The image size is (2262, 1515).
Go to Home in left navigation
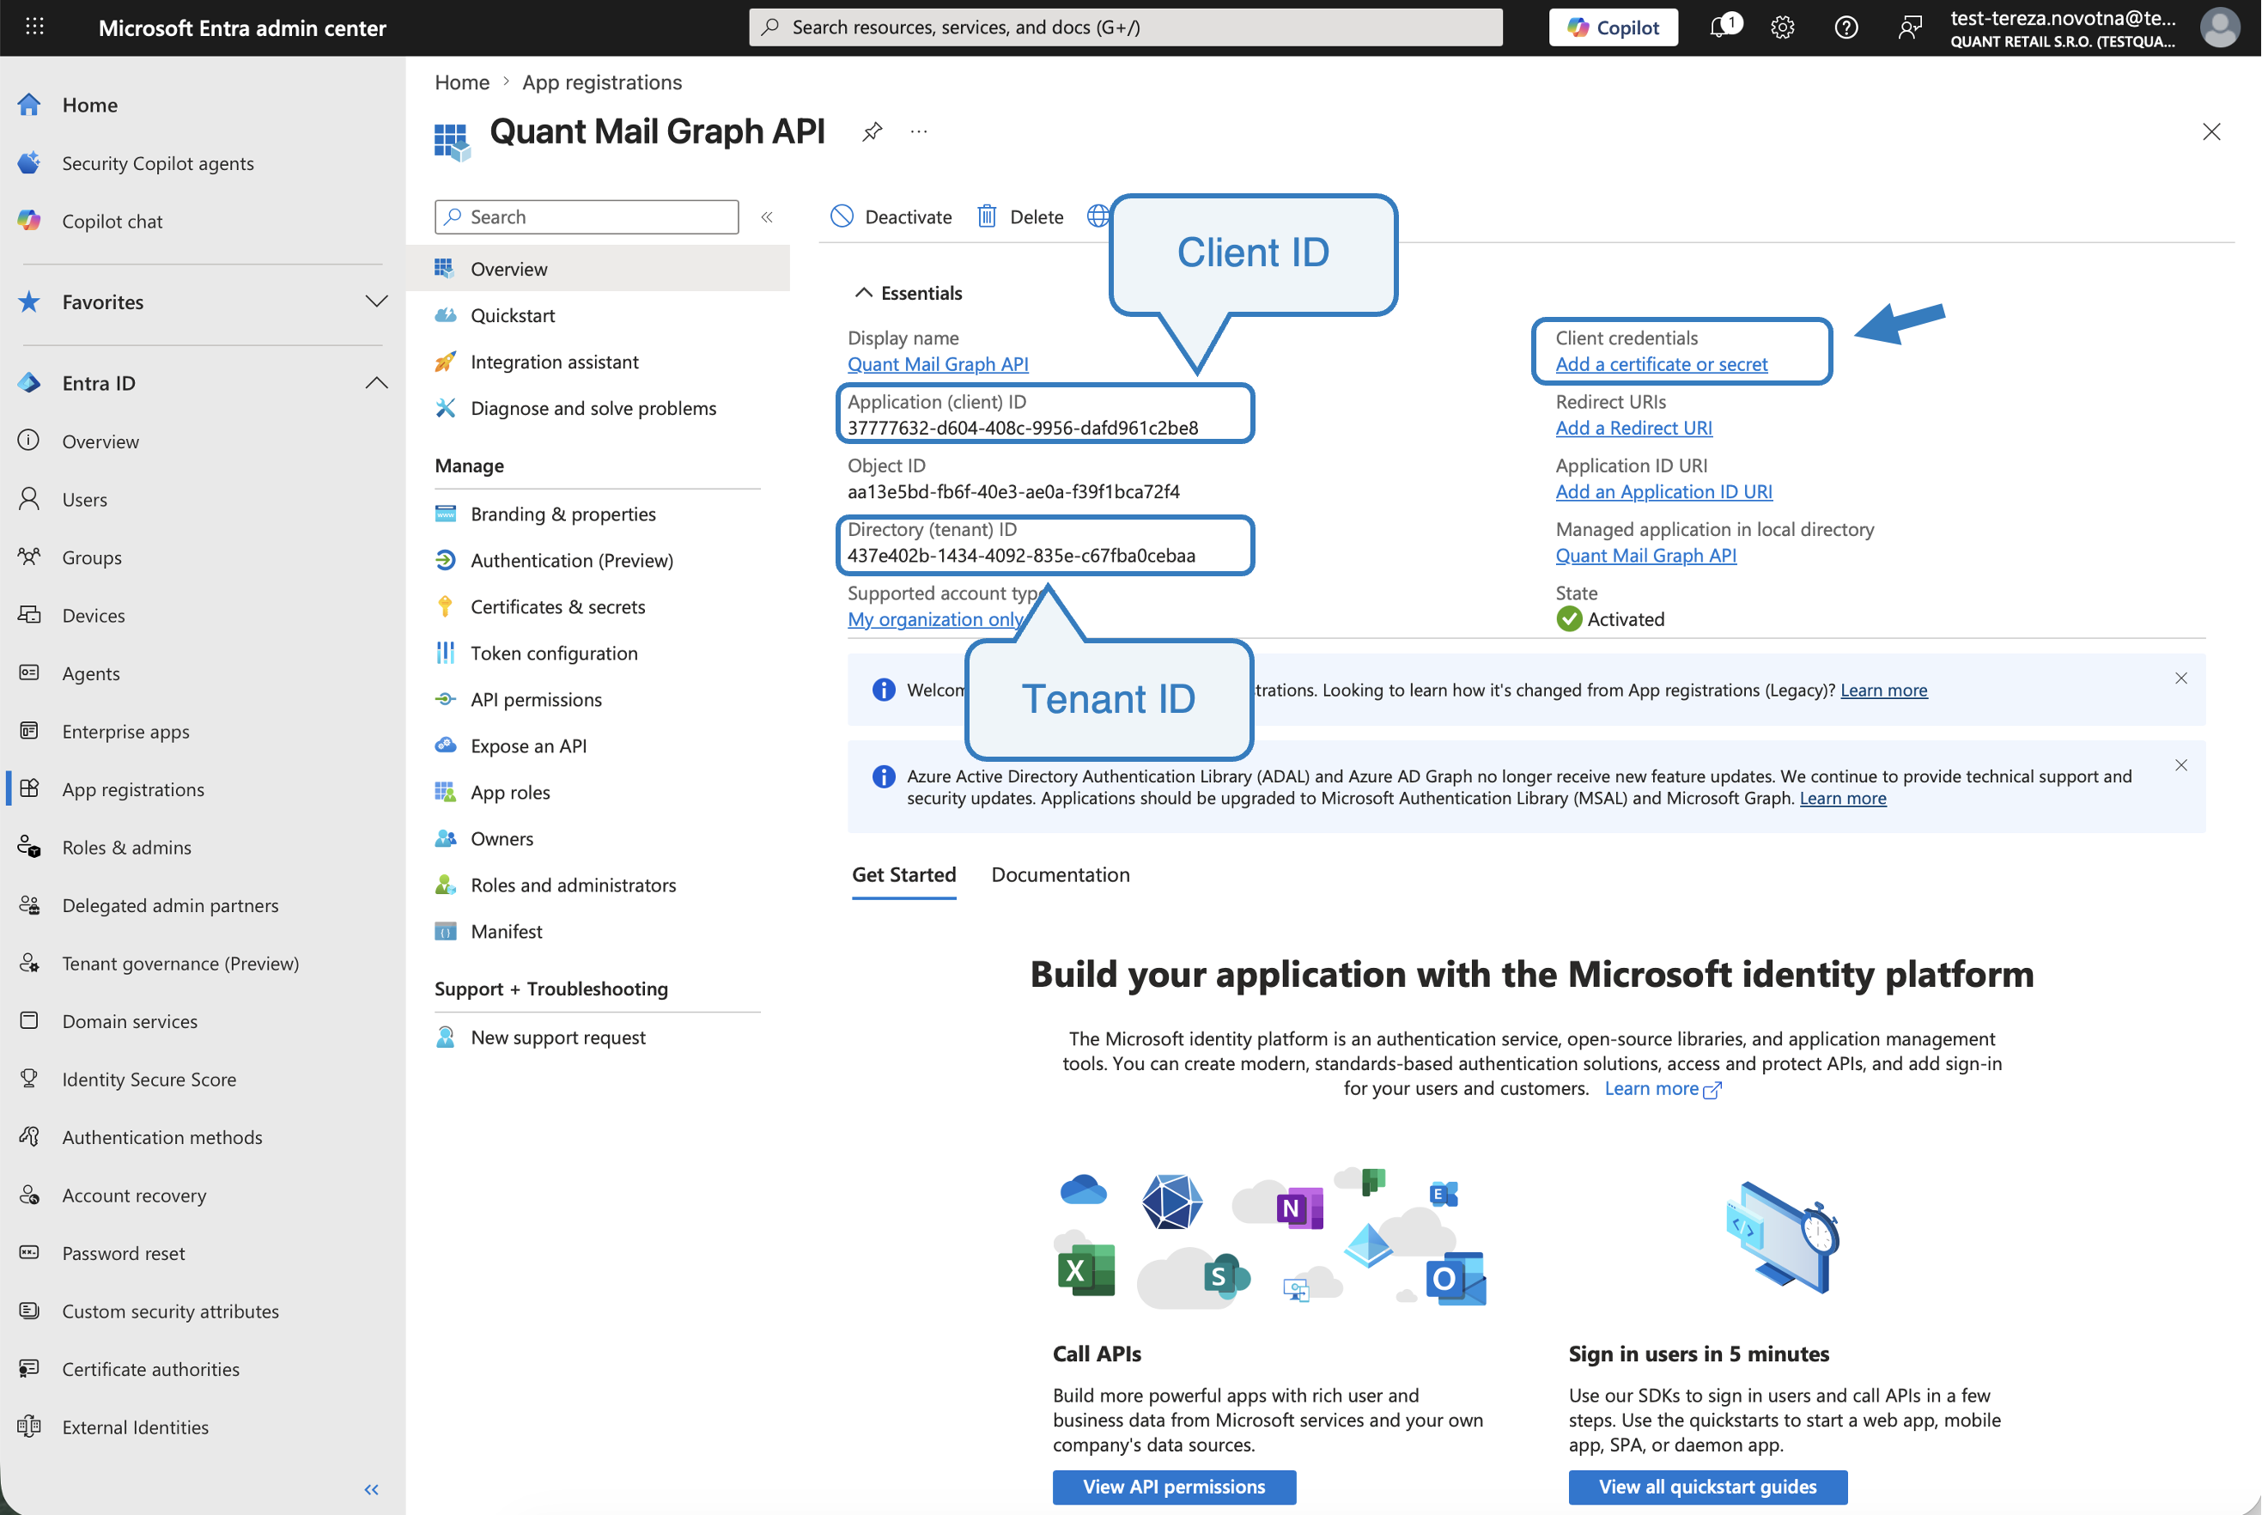[90, 105]
